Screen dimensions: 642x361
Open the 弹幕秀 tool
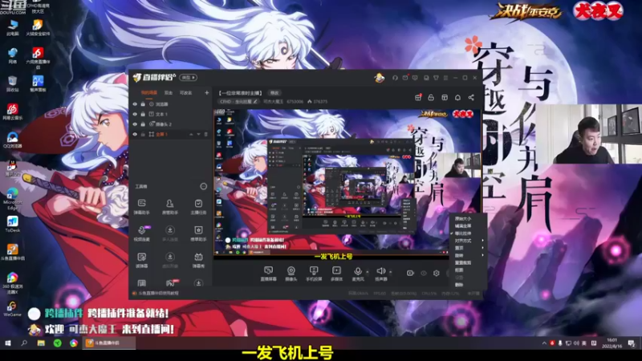(x=198, y=260)
